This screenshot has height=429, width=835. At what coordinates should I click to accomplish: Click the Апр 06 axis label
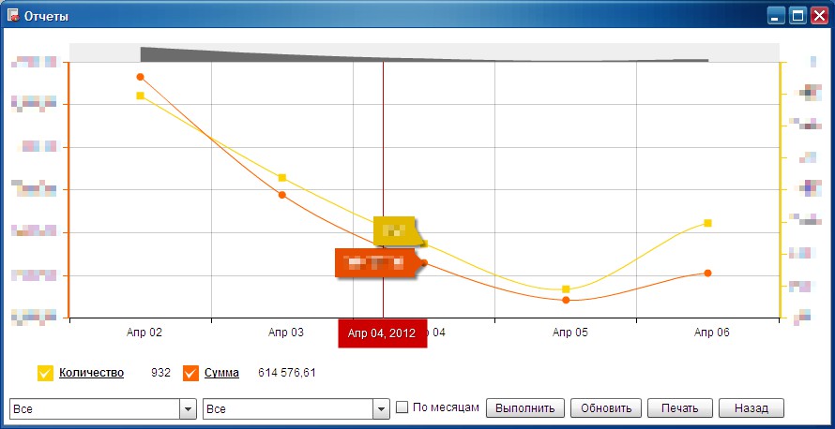click(712, 333)
